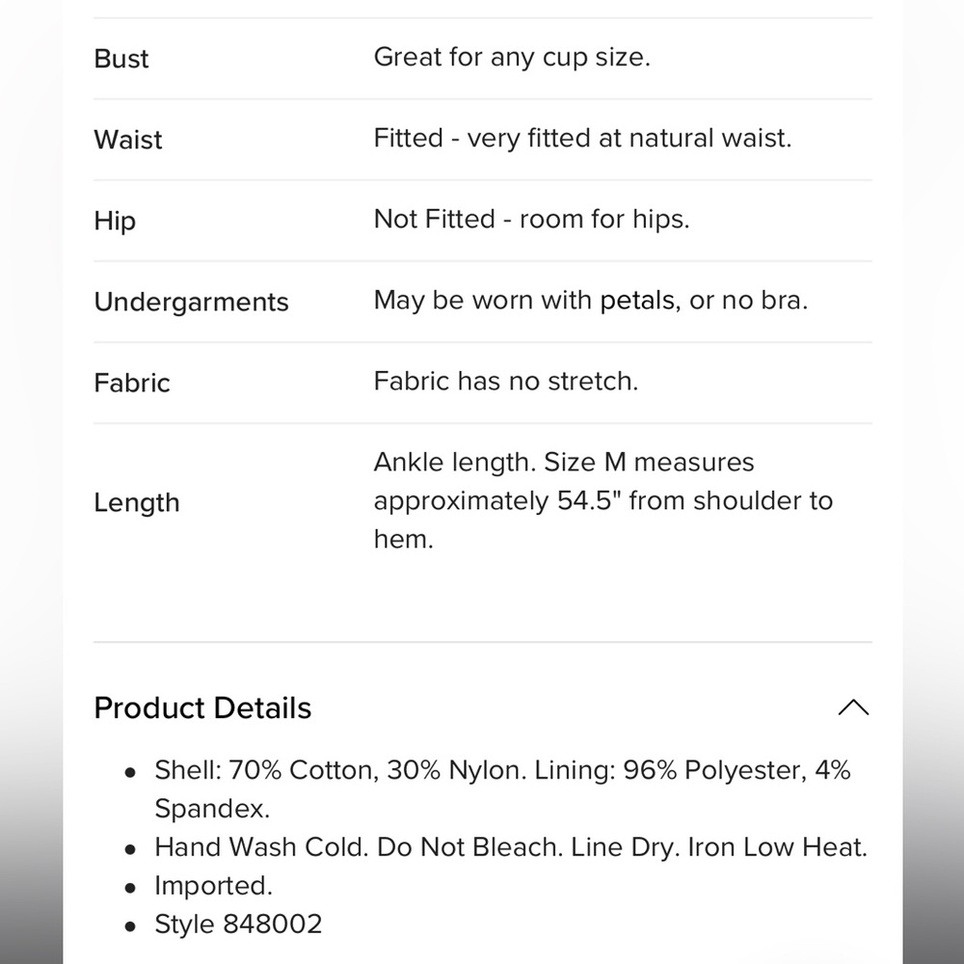Click the Shell 70% Cotton composition bullet

tap(501, 789)
